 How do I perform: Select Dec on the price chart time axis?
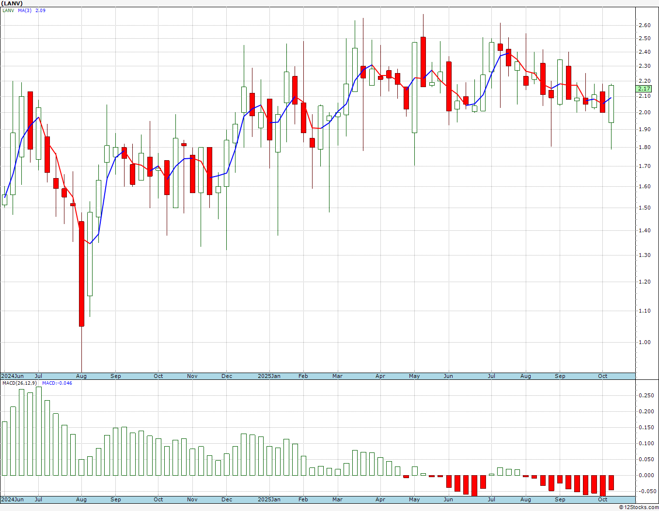(x=227, y=376)
